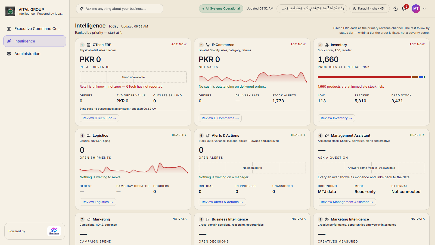Click Review Management Assistant button
The height and width of the screenshot is (245, 435).
click(347, 202)
